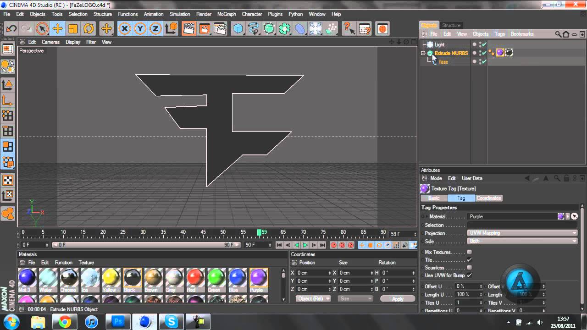Click the orange globe content browser icon
Image resolution: width=587 pixels, height=330 pixels.
pos(382,29)
